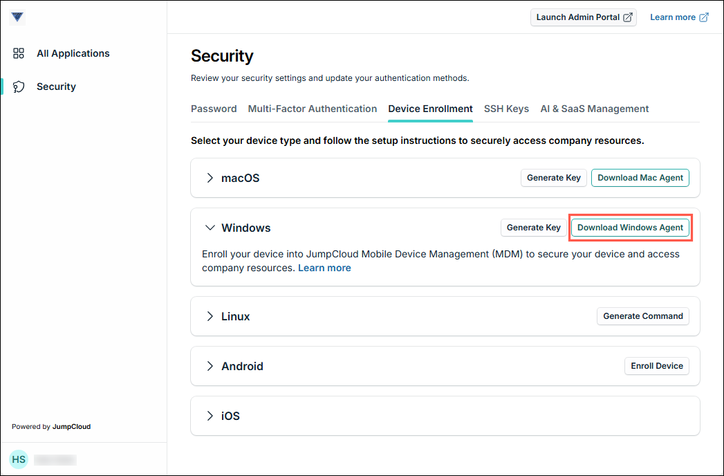
Task: Open the Multi-Factor Authentication tab
Action: [x=313, y=109]
